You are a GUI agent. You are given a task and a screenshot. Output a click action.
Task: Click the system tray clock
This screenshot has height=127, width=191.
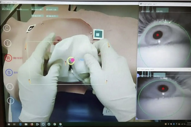coord(188,124)
